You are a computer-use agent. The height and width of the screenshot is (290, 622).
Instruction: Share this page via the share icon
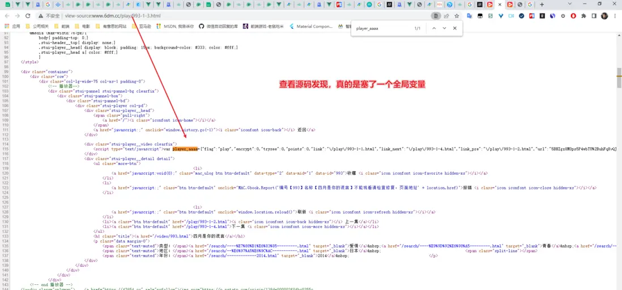(446, 16)
